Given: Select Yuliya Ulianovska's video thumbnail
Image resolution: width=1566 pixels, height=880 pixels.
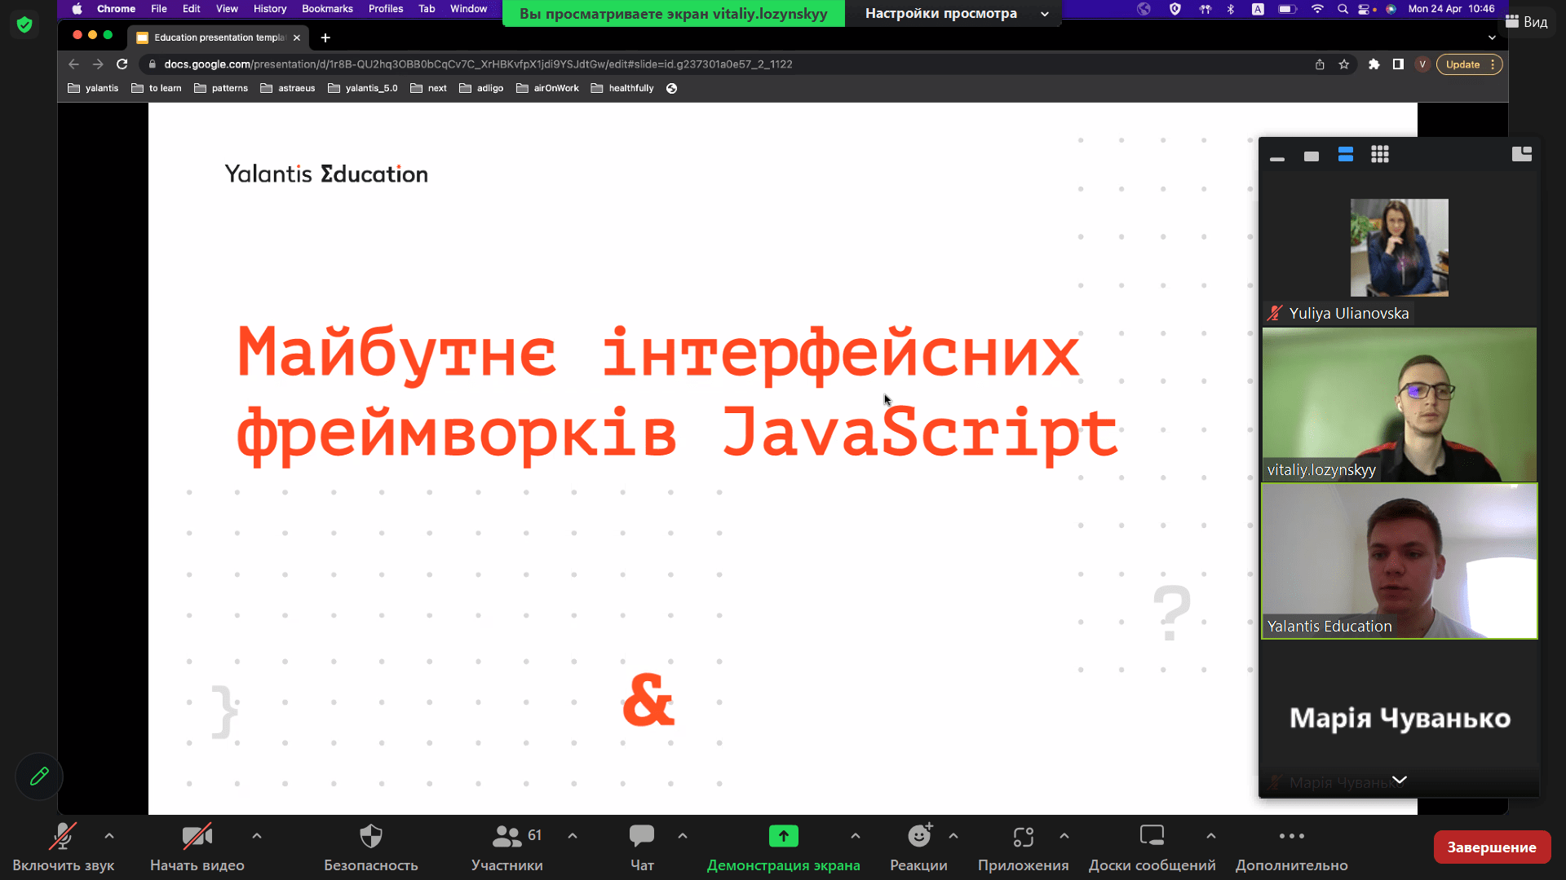Looking at the screenshot, I should (1400, 248).
